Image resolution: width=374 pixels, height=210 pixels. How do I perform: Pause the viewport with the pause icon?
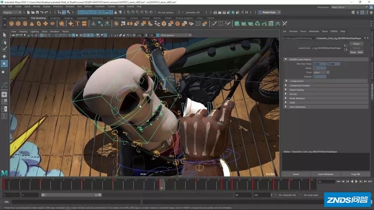(x=247, y=12)
